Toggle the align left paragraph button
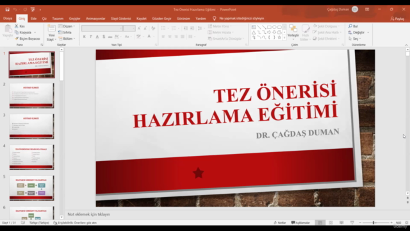 (163, 37)
